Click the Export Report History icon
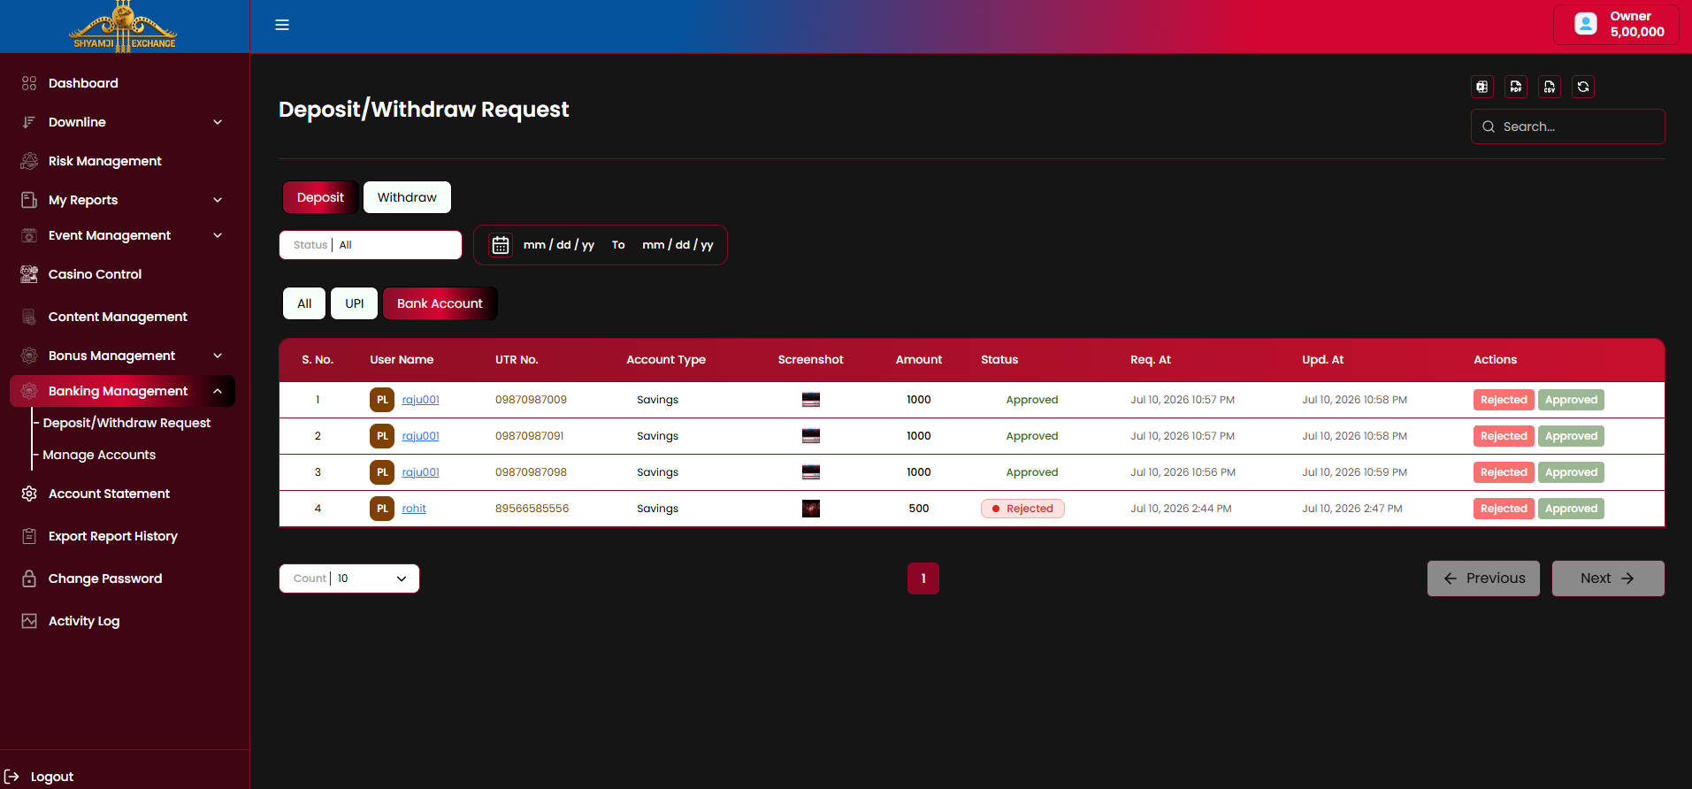 29,536
